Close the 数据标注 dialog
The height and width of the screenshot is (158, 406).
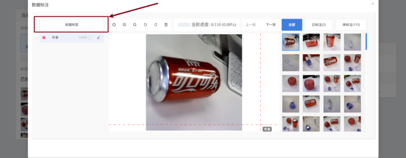(373, 4)
